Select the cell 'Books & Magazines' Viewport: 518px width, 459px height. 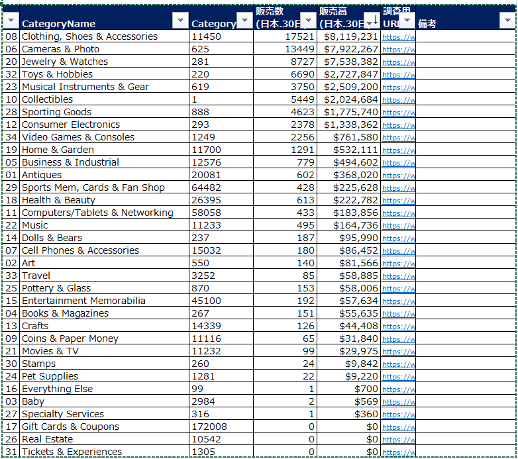pyautogui.click(x=104, y=313)
